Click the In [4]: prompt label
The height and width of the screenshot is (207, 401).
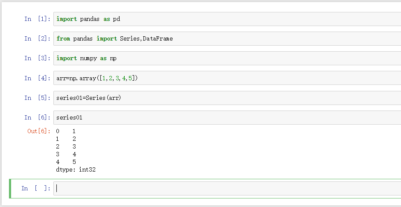38,78
